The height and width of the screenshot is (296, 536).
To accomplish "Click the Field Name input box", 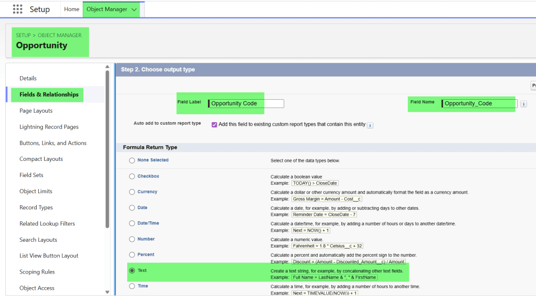I will [x=479, y=103].
